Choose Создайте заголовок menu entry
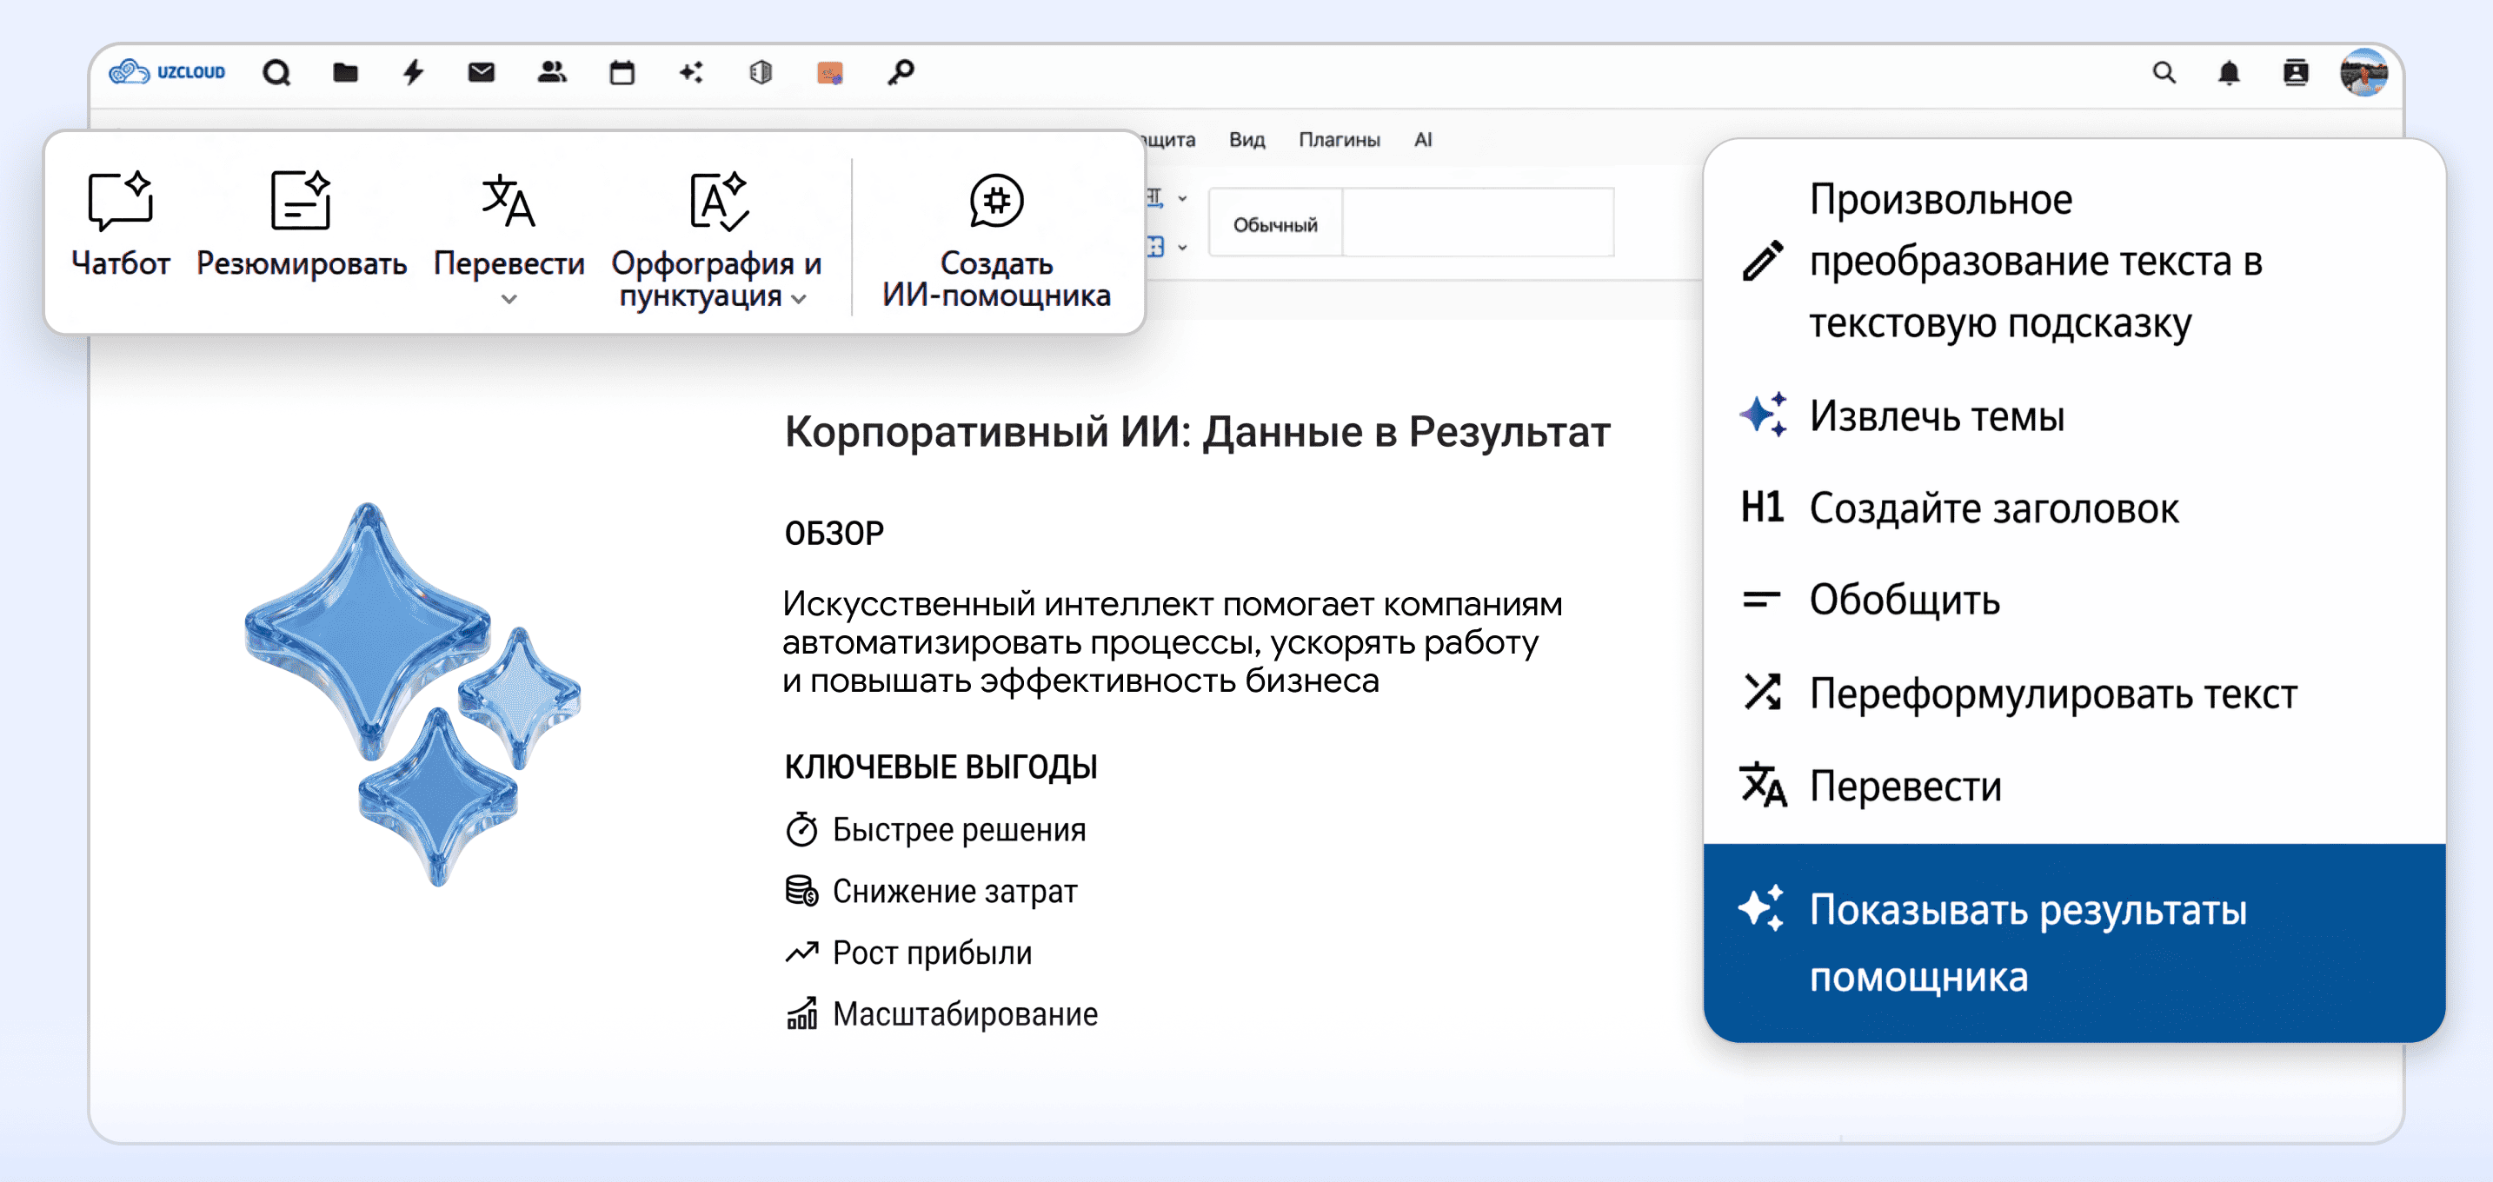 pyautogui.click(x=2074, y=508)
